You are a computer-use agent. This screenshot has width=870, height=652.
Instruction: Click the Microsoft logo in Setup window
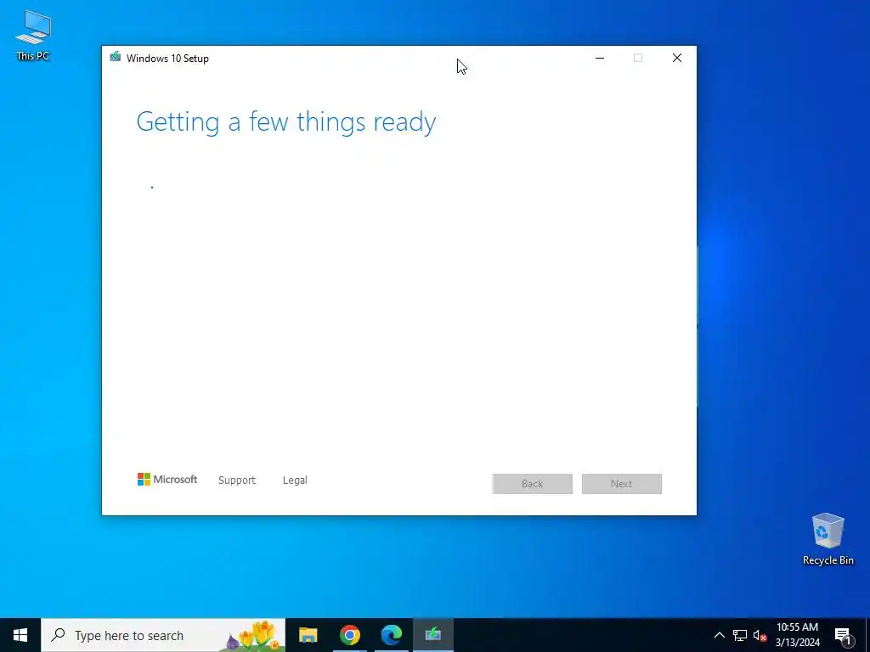click(x=167, y=480)
